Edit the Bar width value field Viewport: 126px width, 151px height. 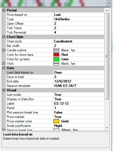79,46
